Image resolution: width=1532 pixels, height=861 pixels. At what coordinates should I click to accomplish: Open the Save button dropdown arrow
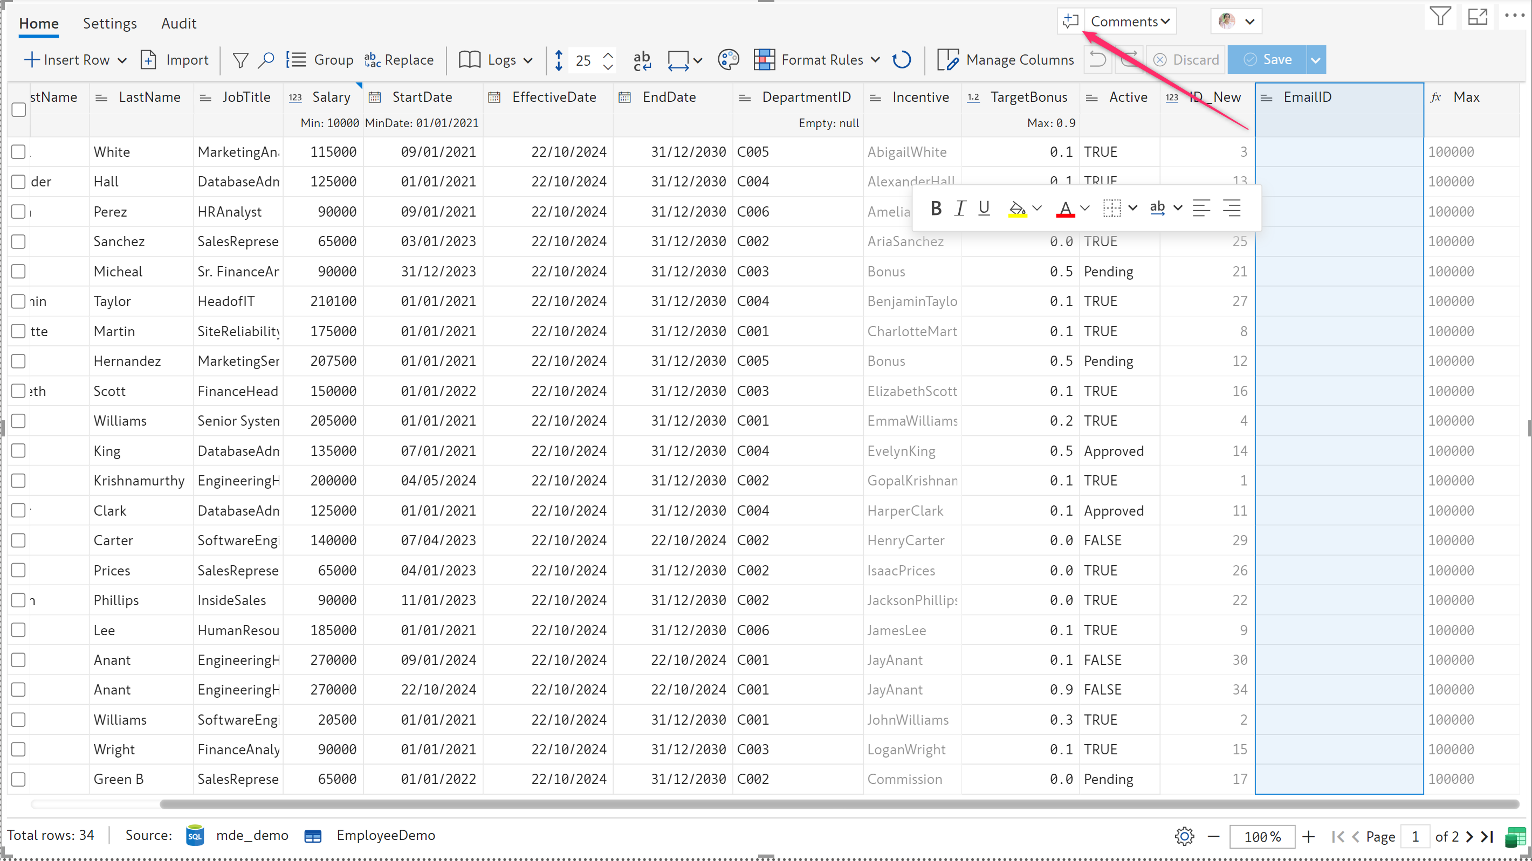pos(1316,60)
